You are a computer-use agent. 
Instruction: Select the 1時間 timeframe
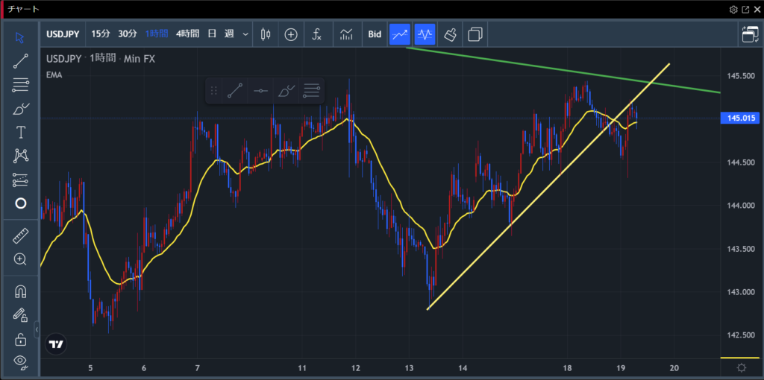point(157,34)
